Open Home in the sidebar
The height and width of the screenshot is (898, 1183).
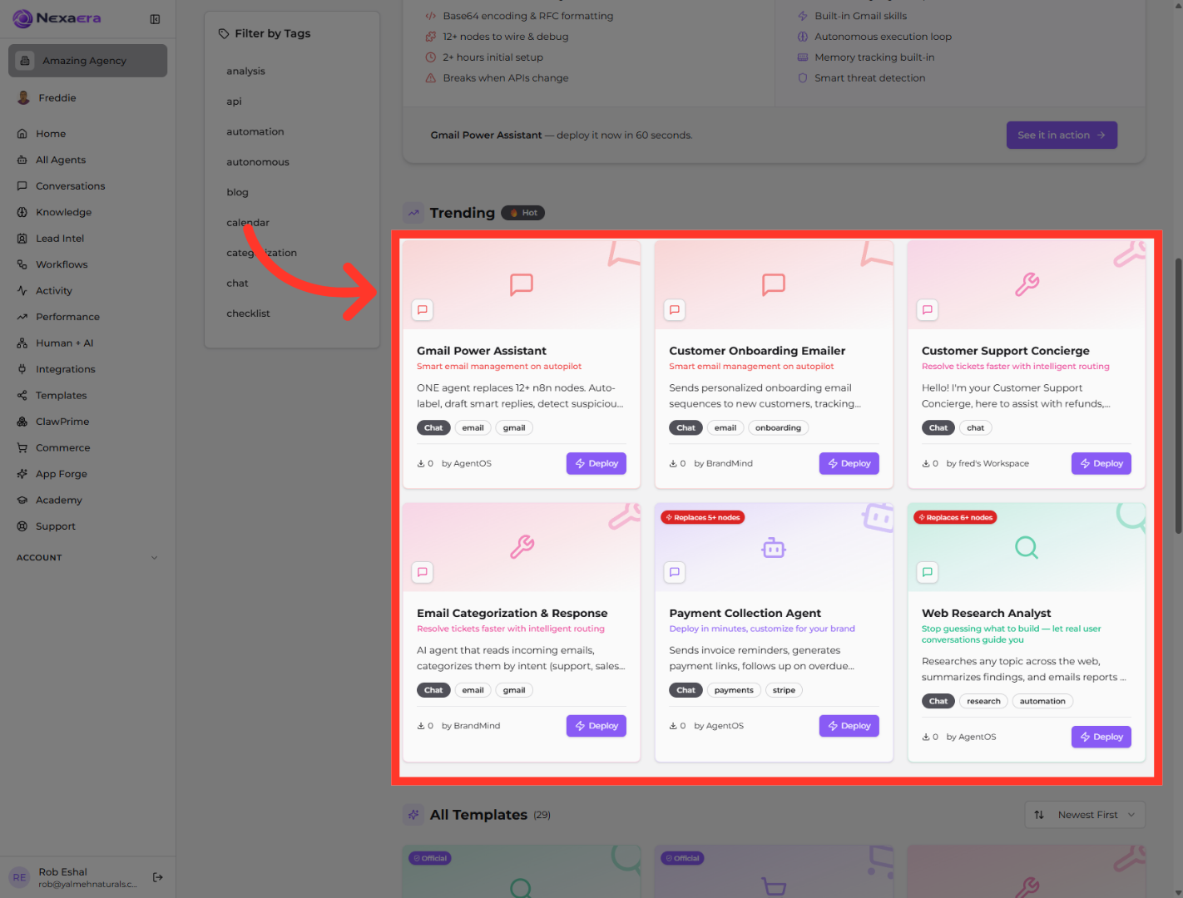coord(51,134)
